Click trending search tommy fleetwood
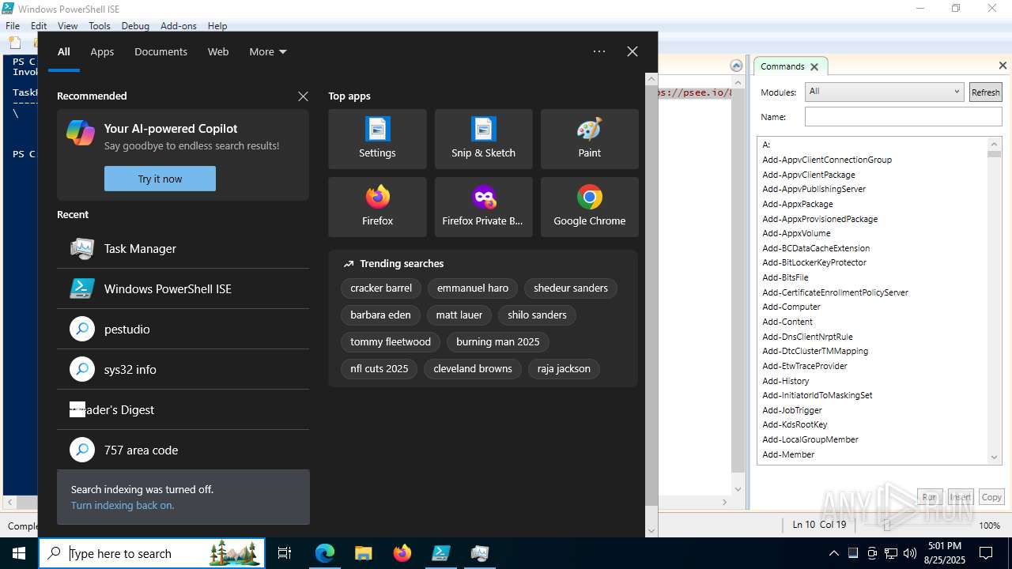Viewport: 1012px width, 569px height. [x=391, y=341]
